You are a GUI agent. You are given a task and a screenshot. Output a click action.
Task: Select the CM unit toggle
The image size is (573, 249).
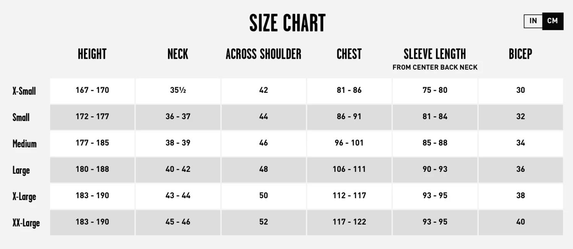(x=552, y=21)
